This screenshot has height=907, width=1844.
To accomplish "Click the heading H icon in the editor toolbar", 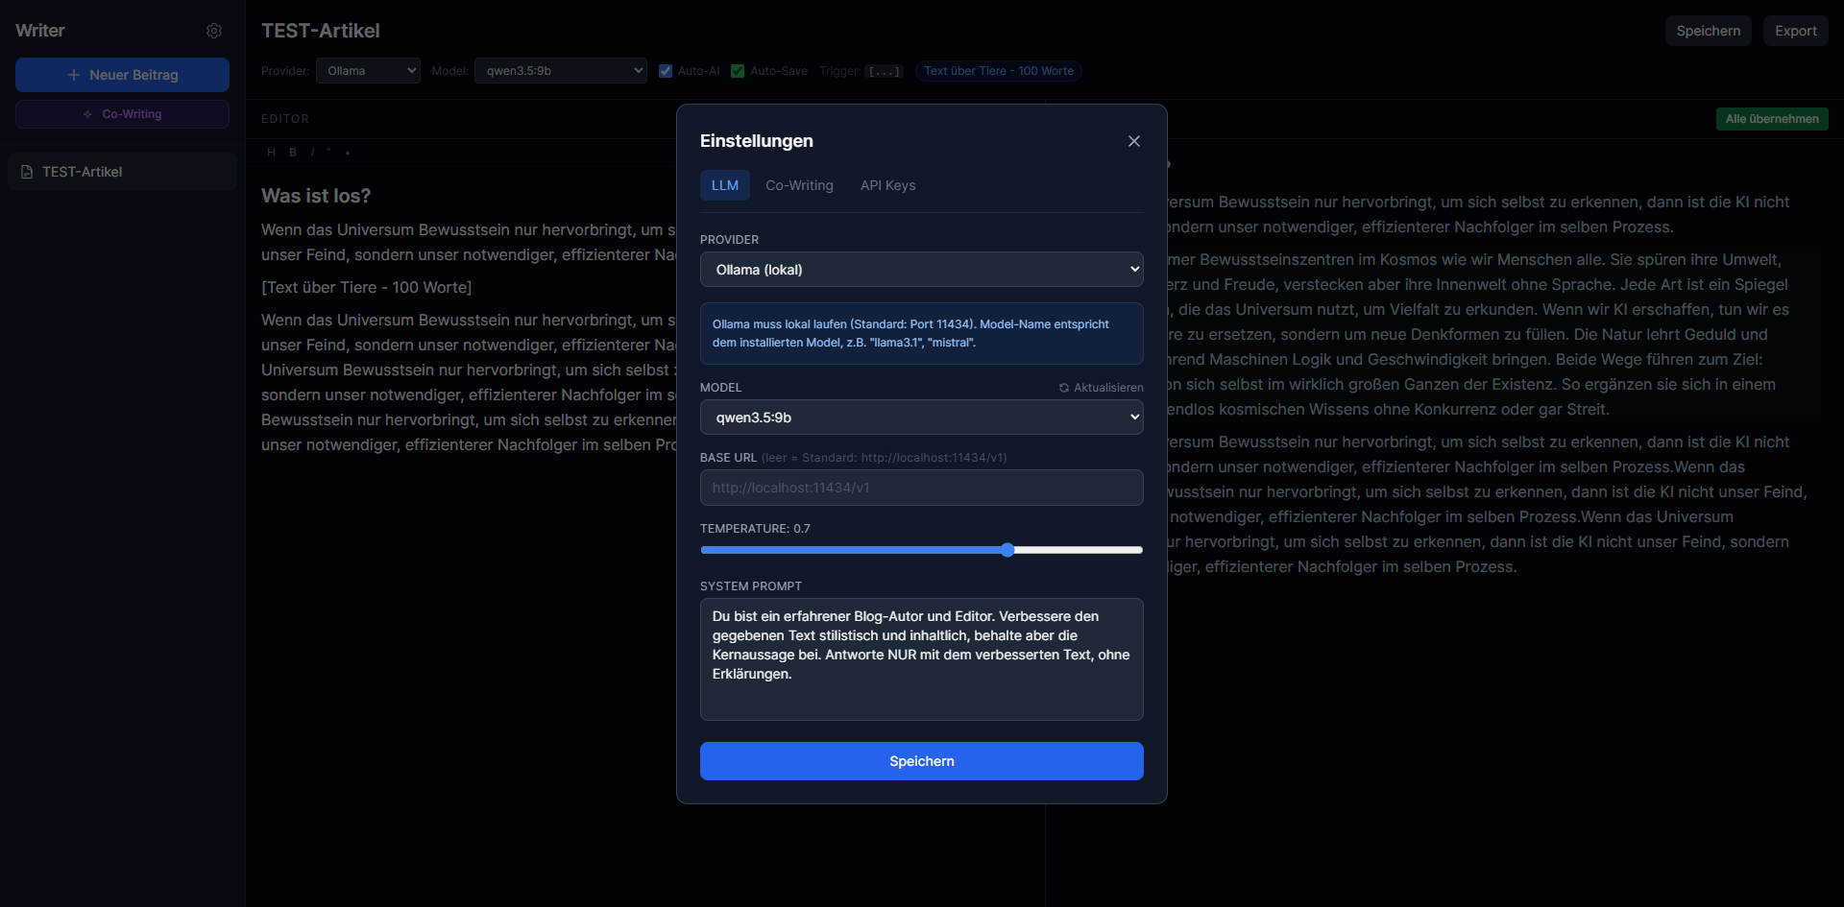I will tap(271, 153).
